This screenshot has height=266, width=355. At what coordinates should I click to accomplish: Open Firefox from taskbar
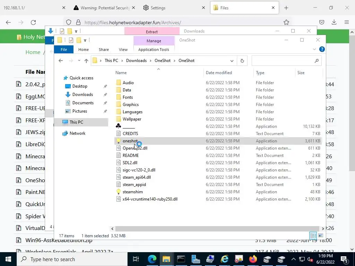[x=253, y=259]
